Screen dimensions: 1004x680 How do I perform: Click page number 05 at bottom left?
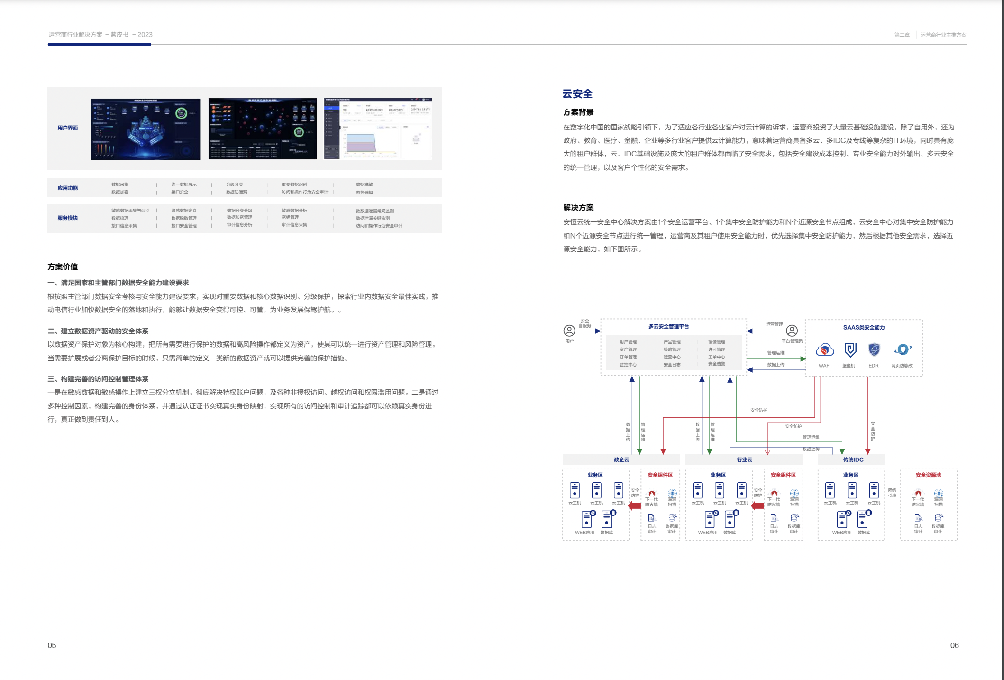(x=52, y=645)
